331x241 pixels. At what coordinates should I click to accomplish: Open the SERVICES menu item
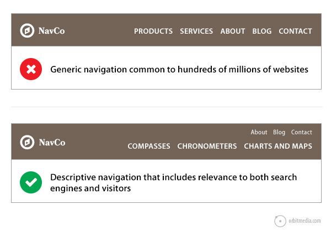(x=196, y=32)
